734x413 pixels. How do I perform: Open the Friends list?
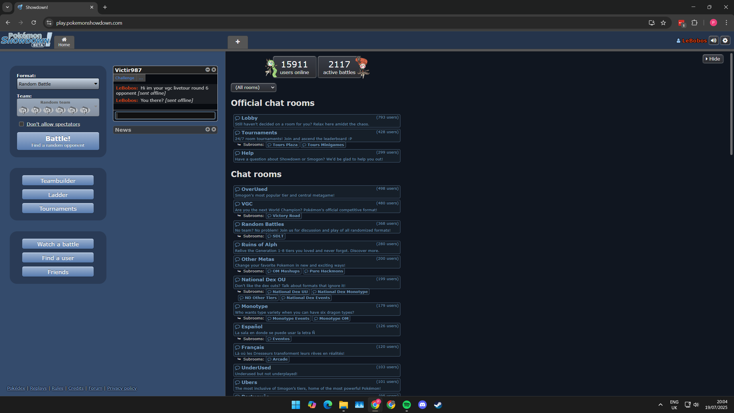(x=58, y=272)
